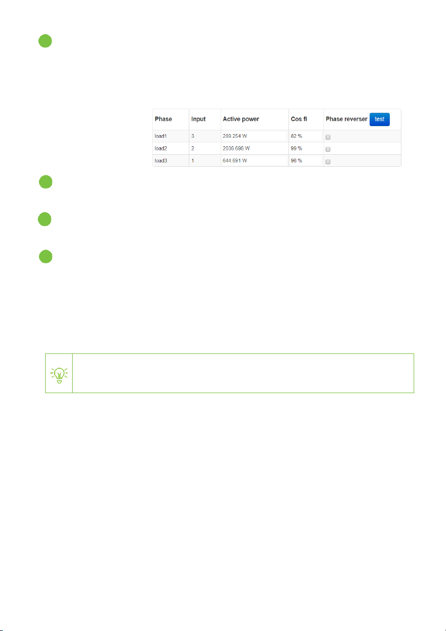Select the load3 phase cell
446x631 pixels.
click(170, 161)
